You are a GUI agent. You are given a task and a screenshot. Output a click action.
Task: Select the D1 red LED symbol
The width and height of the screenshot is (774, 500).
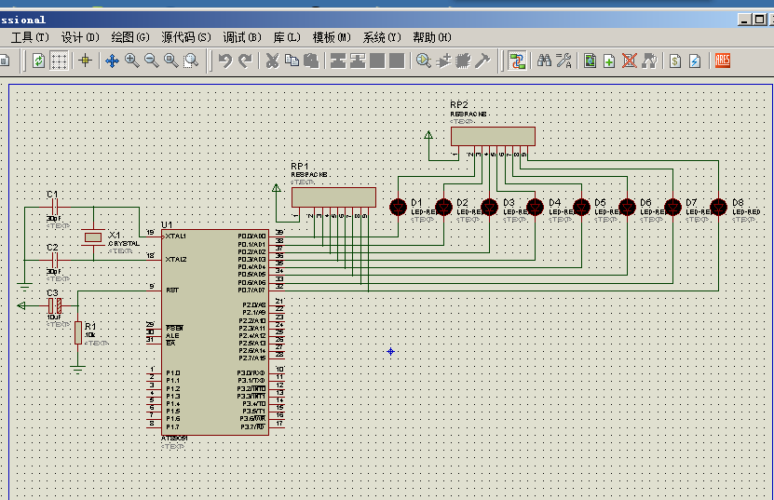tap(399, 208)
